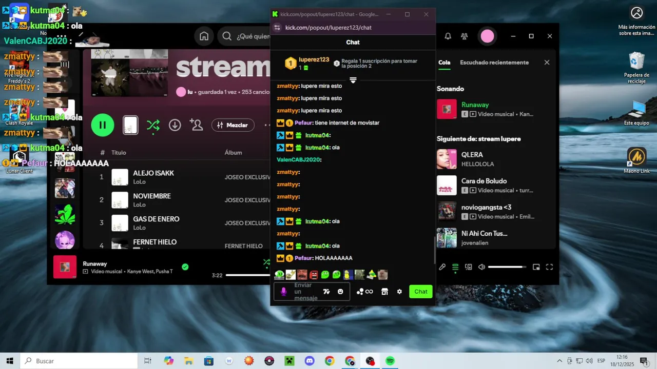Open the Este equipo desktop icon
Screen dimensions: 657x369
point(636,113)
